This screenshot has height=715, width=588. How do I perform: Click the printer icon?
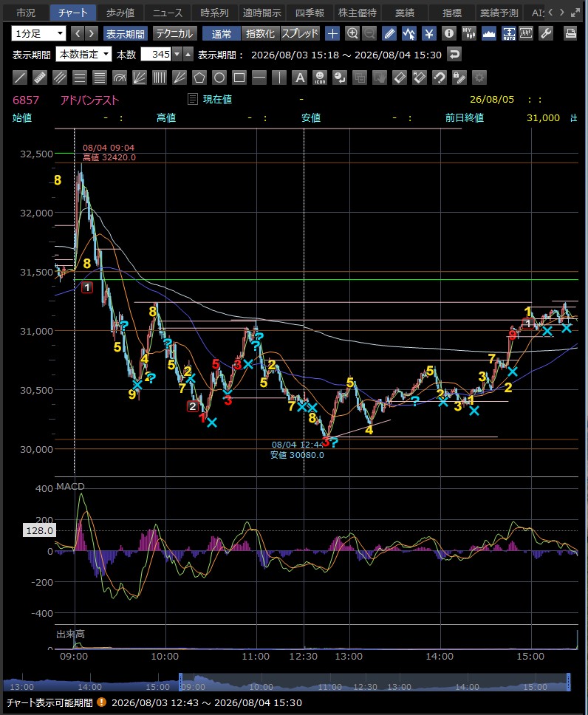570,33
